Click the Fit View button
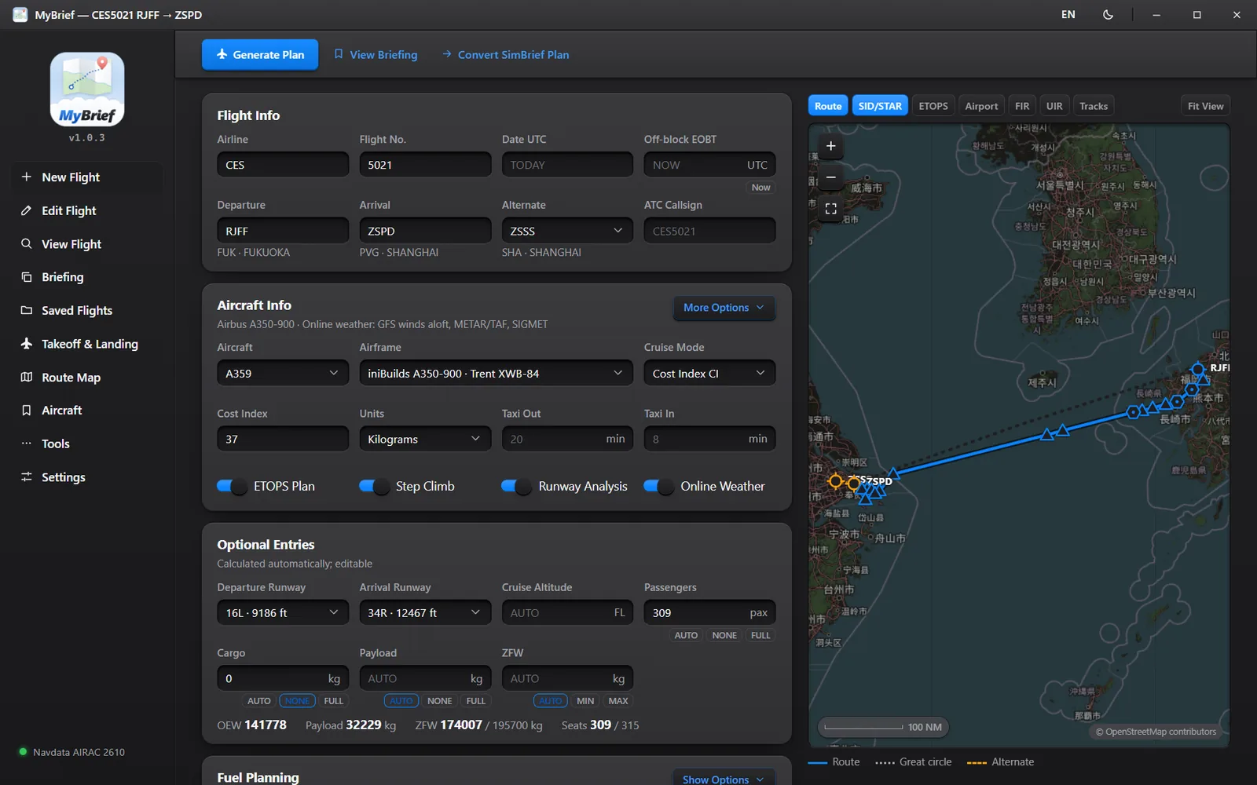Image resolution: width=1257 pixels, height=785 pixels. pos(1205,106)
